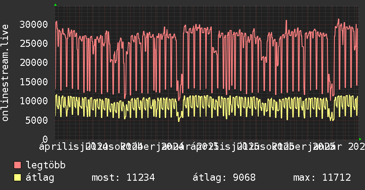Click the 30000 Y-axis label
Image resolution: width=365 pixels, height=190 pixels.
point(35,24)
